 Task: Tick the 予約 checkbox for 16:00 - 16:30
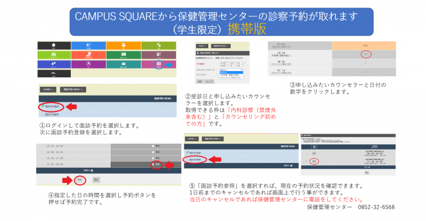point(153,152)
